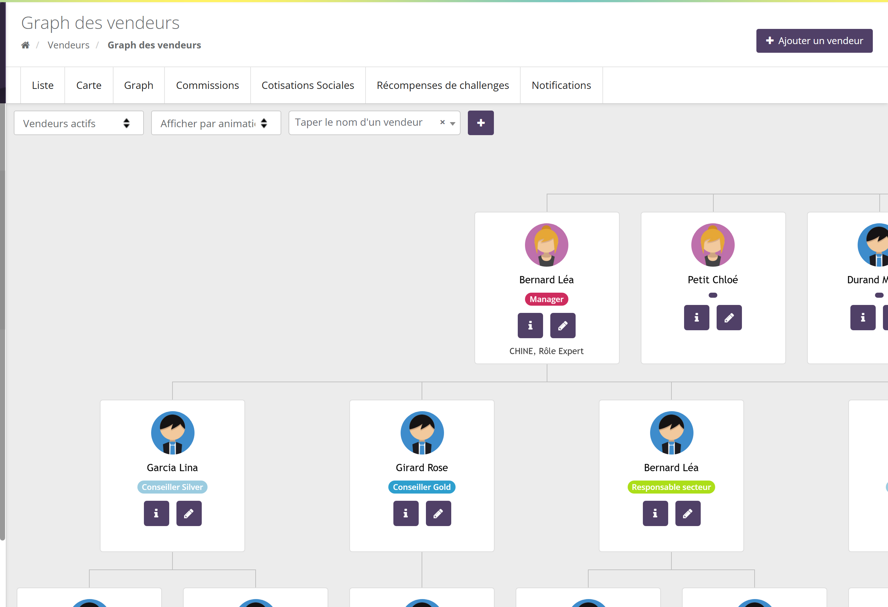Click the Manager badge
888x607 pixels.
click(546, 299)
